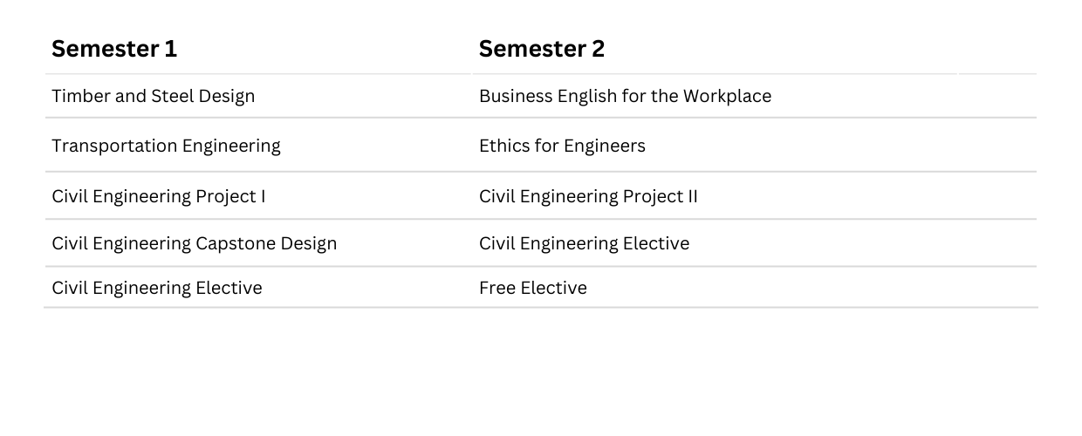Select Business English for the Workplace
The image size is (1082, 436).
tap(626, 96)
